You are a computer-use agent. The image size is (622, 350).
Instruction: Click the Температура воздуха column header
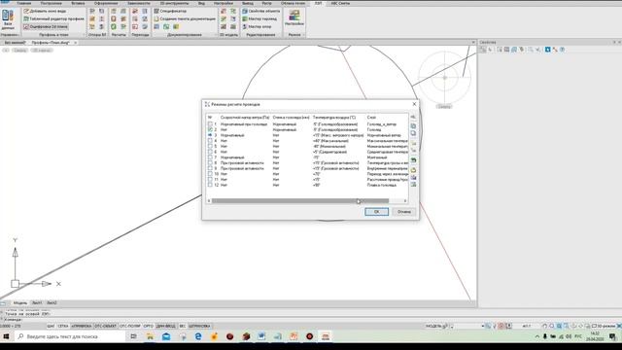334,118
